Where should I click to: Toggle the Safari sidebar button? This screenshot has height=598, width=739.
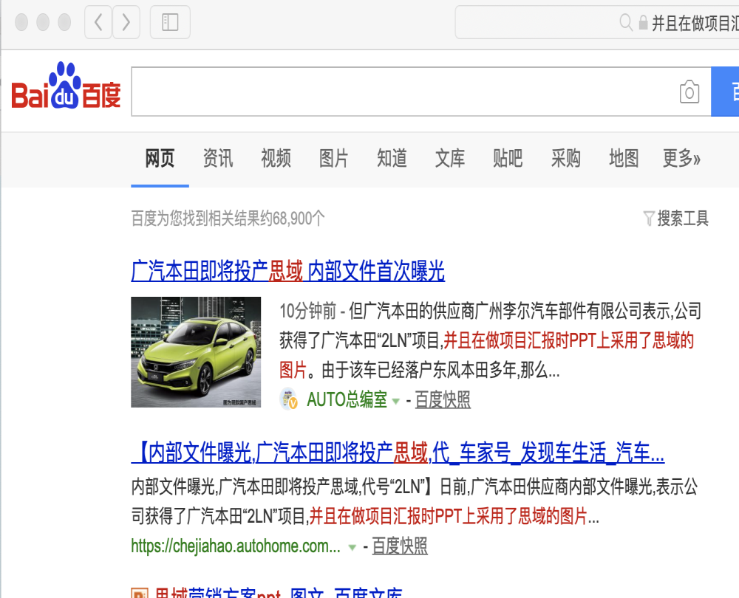click(x=170, y=22)
